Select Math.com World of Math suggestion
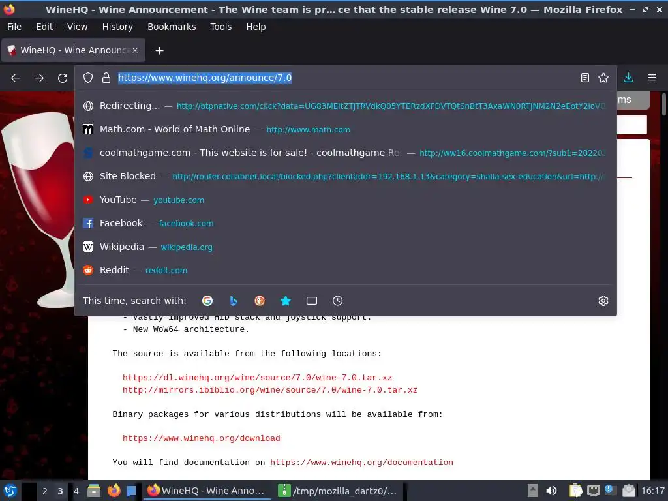This screenshot has height=501, width=668. (x=346, y=129)
